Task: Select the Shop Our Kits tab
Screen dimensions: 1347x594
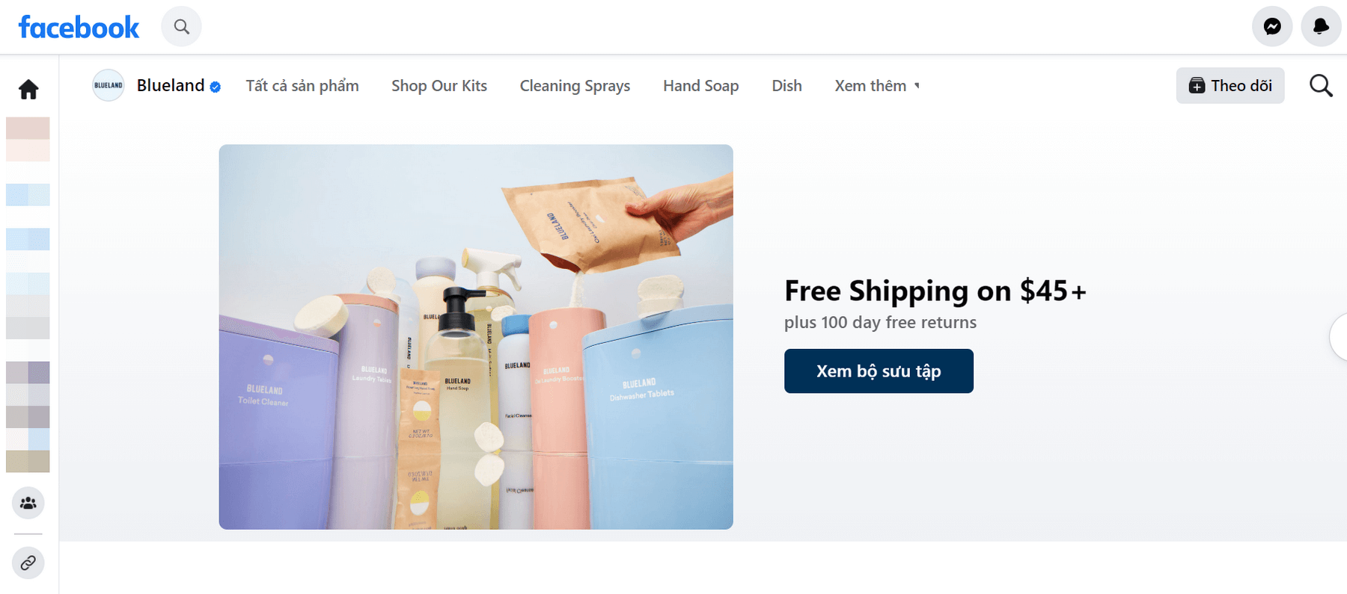Action: point(439,86)
